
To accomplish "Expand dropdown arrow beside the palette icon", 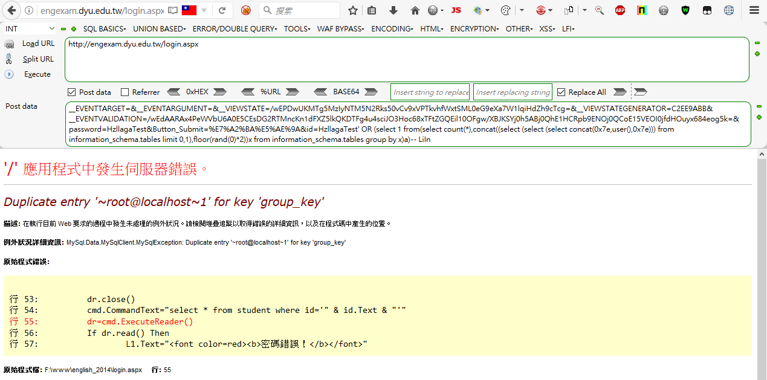I will 522,10.
